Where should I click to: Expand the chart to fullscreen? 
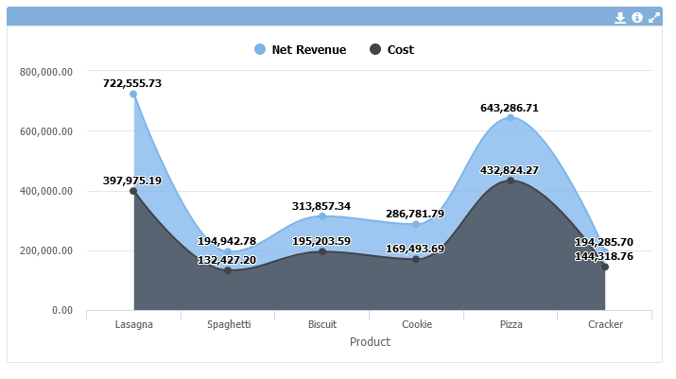[653, 17]
